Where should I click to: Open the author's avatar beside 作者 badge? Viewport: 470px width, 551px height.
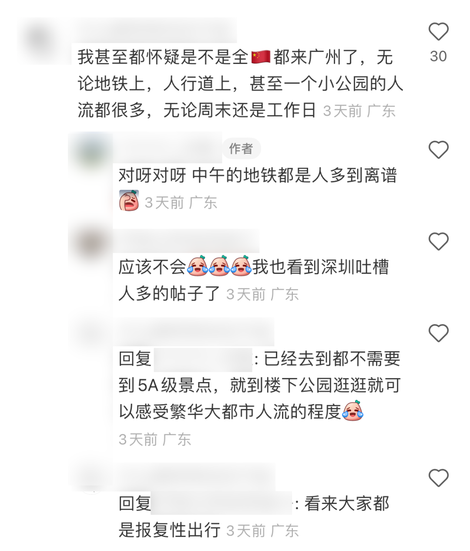tap(91, 150)
